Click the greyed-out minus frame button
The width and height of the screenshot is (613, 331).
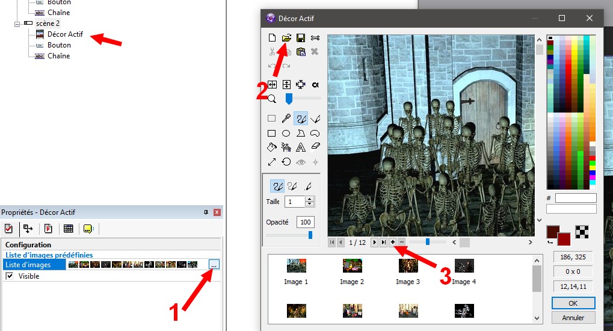[401, 242]
